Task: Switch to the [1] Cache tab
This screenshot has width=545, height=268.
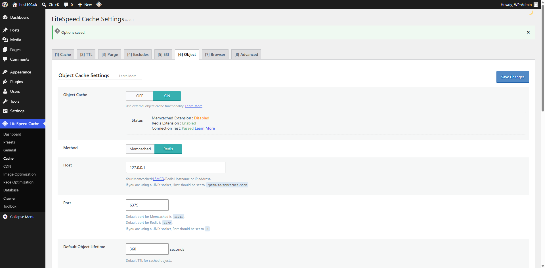Action: tap(63, 54)
